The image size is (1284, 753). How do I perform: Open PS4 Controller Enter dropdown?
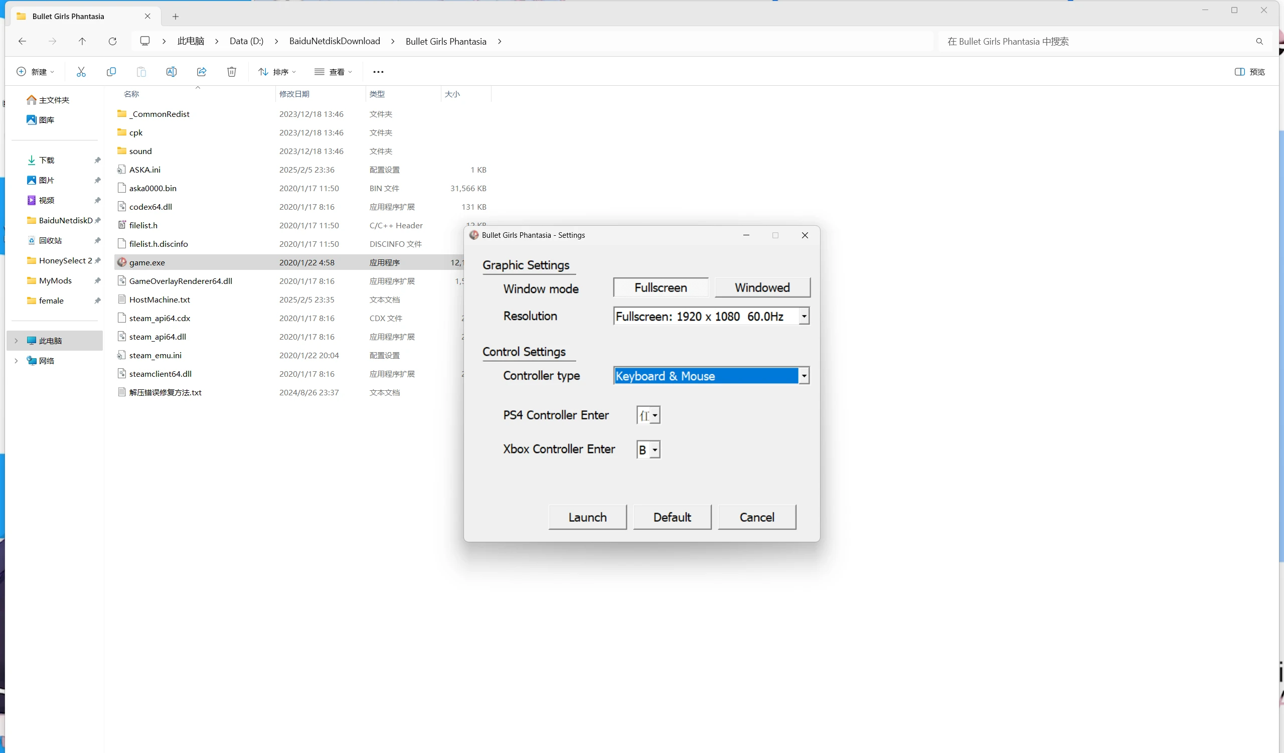[655, 415]
